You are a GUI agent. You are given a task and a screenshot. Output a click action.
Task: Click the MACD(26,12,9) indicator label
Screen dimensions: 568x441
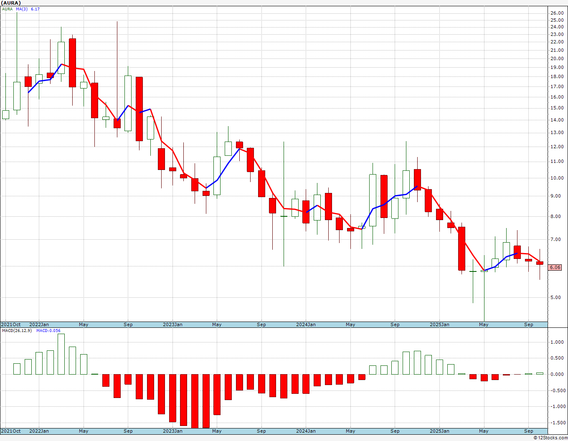point(17,330)
